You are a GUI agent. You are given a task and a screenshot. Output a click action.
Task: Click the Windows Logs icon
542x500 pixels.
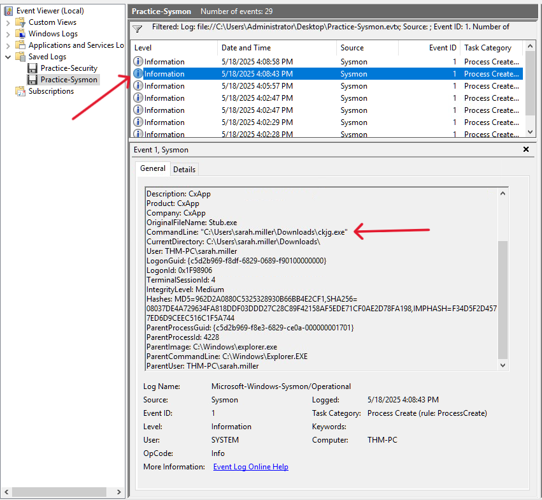(20, 34)
